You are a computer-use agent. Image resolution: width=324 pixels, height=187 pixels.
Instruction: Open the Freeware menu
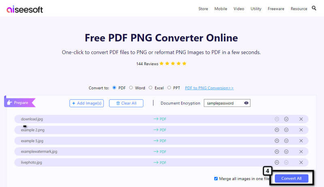click(276, 8)
